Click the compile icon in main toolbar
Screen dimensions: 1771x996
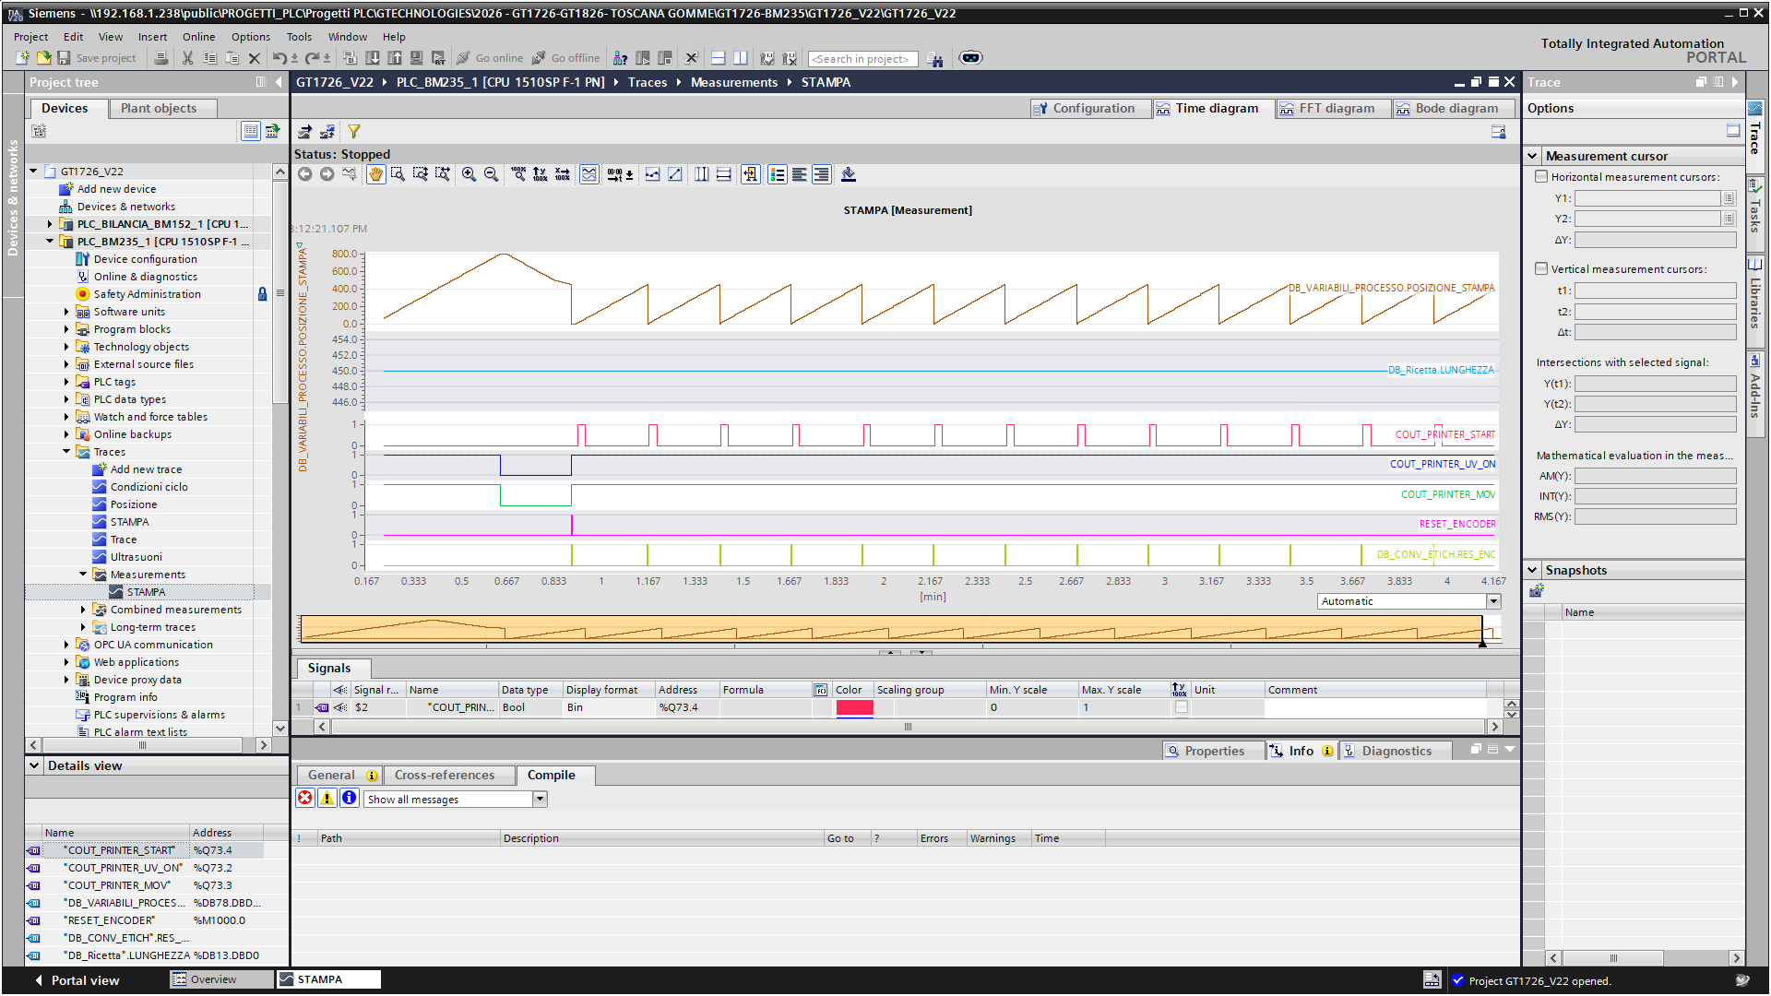pyautogui.click(x=351, y=58)
